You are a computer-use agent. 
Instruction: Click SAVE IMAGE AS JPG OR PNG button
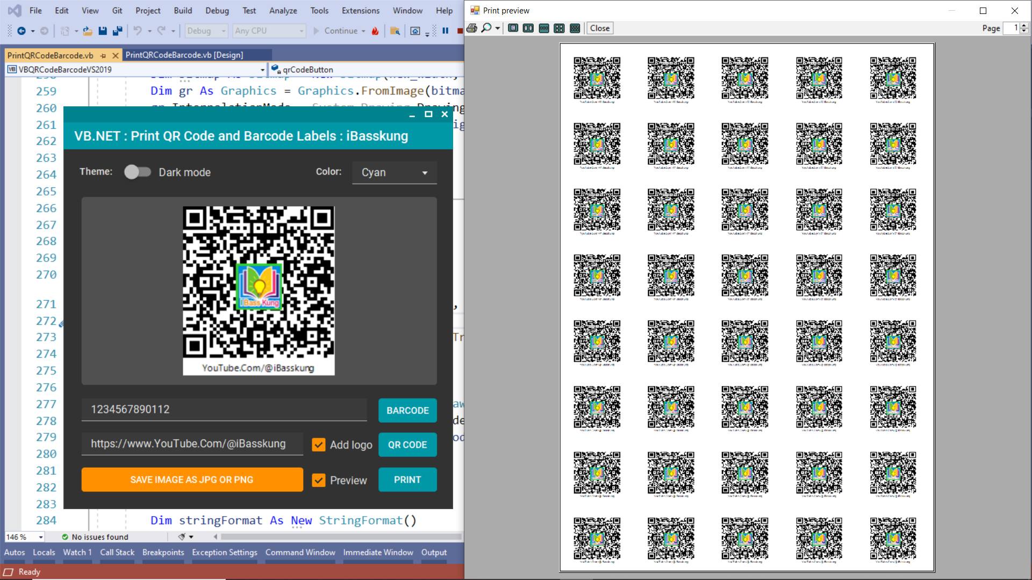tap(192, 480)
